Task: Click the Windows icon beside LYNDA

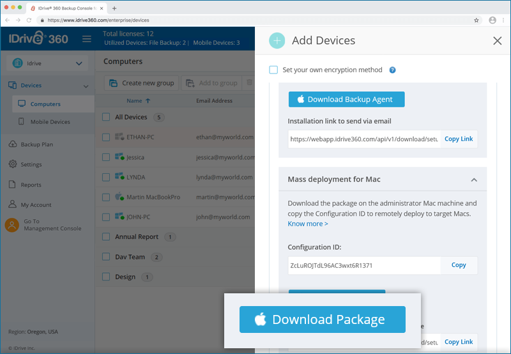Action: [x=119, y=176]
